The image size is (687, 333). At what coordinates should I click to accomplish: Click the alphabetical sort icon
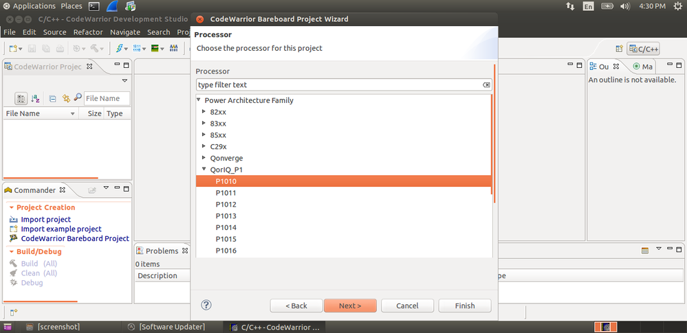(36, 98)
